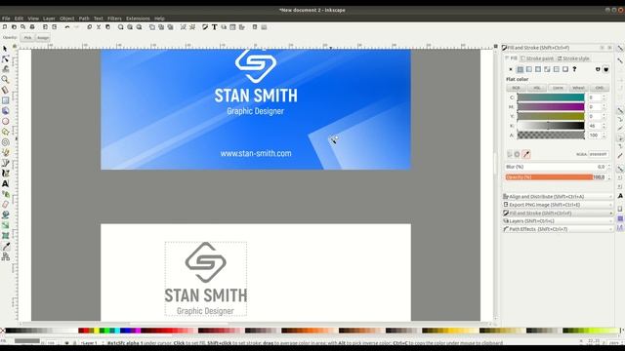The width and height of the screenshot is (625, 351).
Task: Click the color picker dropper button in panel
Action: coord(526,154)
